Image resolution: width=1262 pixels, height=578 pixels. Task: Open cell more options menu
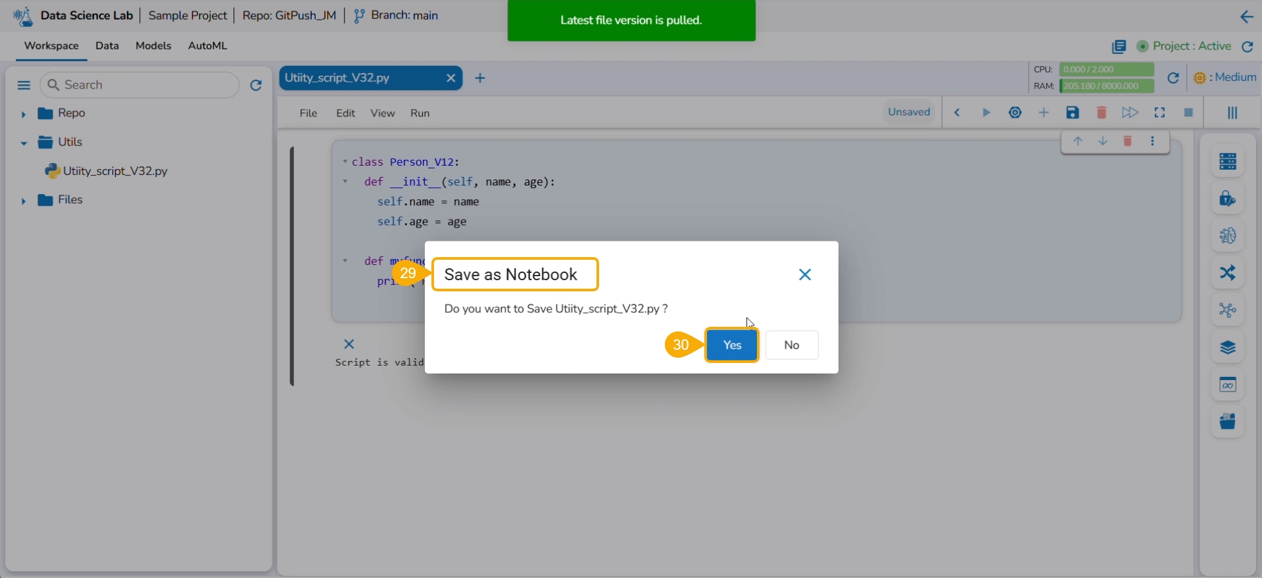[1152, 141]
